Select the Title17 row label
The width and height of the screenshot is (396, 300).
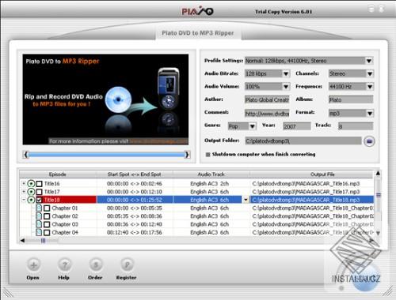click(51, 192)
